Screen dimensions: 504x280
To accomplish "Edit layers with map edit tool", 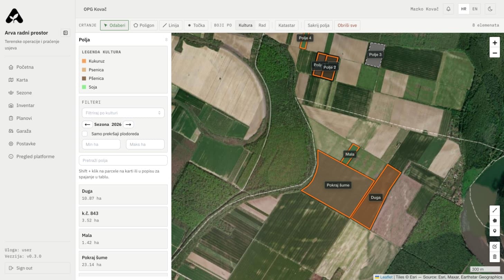I will pyautogui.click(x=495, y=247).
